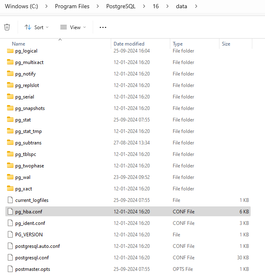Select the pg_multixact folder icon
265x277 pixels.
point(10,62)
